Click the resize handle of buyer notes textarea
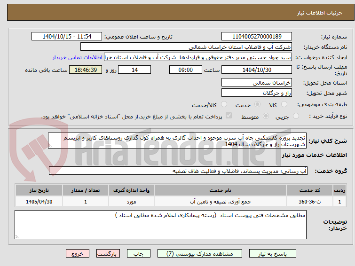Viewport: 355px width, 266px height. coord(17,236)
